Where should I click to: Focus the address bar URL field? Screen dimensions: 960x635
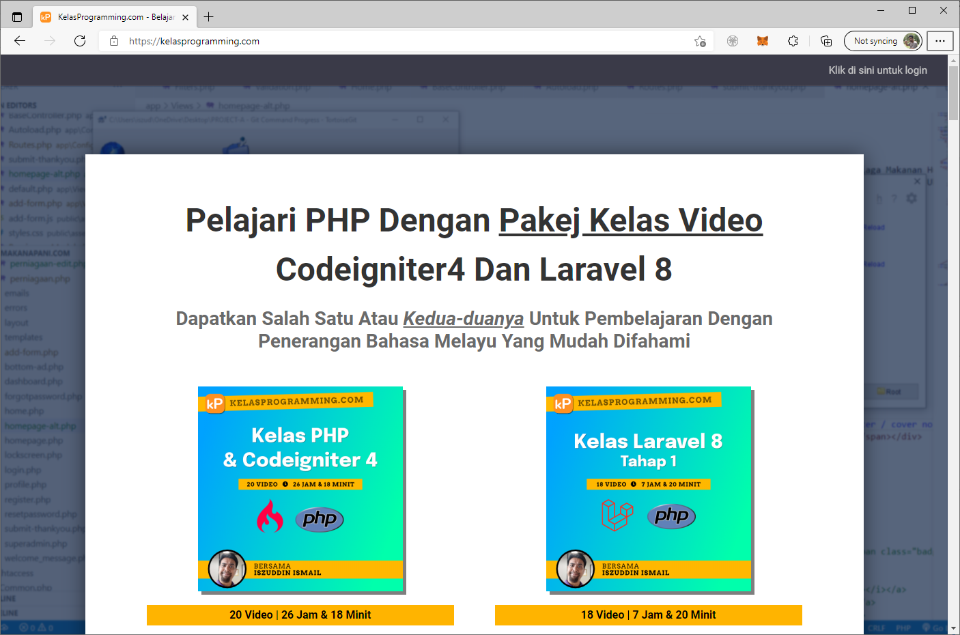coord(406,41)
